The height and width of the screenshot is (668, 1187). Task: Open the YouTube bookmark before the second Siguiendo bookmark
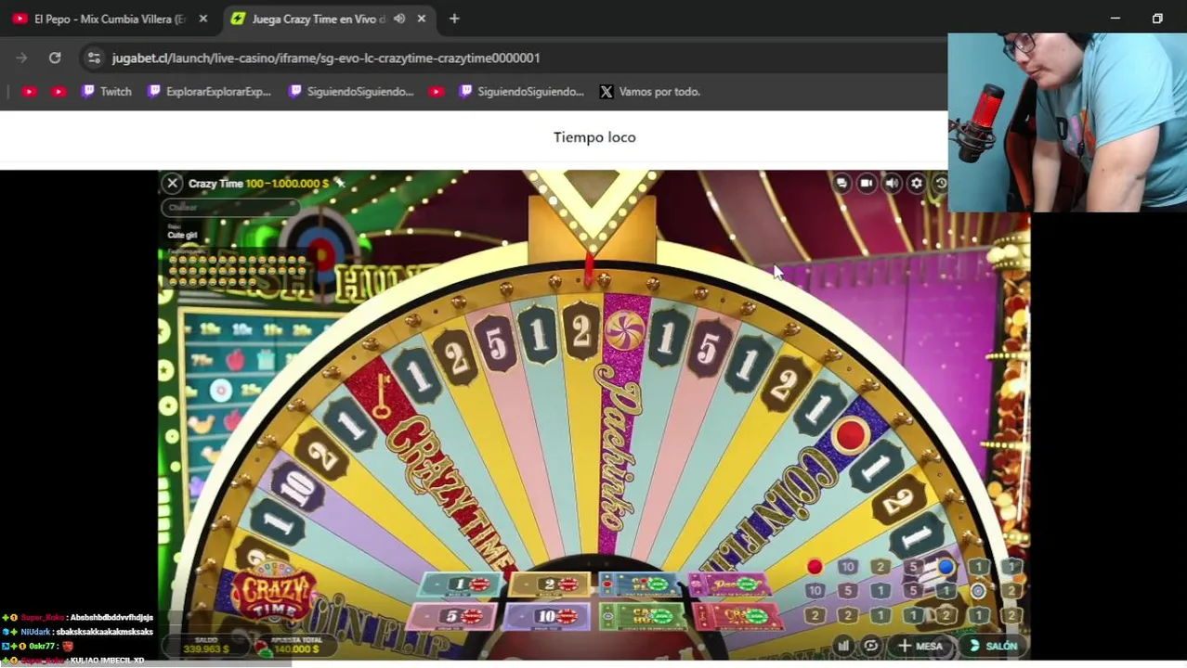tap(437, 92)
